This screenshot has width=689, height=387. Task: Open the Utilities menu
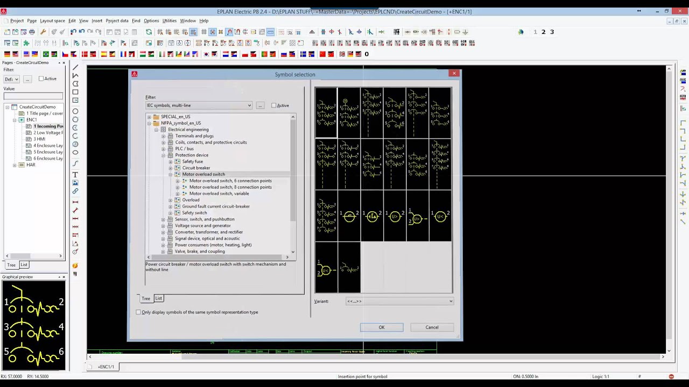click(169, 21)
